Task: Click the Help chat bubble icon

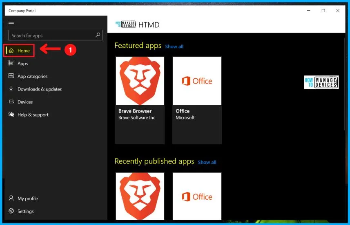Action: pos(11,114)
